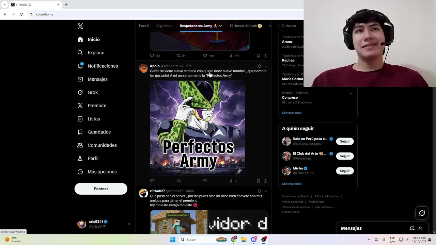Screen dimensions: 436x245
Task: Bookmark Apolo's Perfectos Army post
Action: pos(258,181)
